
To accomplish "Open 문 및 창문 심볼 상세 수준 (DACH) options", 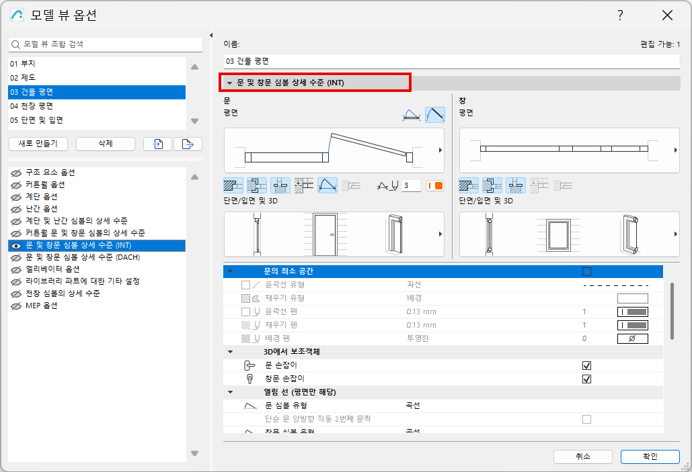I will coord(97,257).
